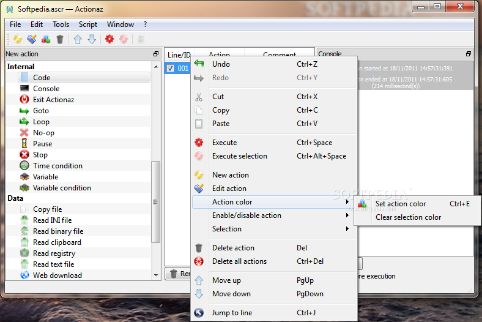Click the pink Execute selection toolbar icon
Viewport: 482px width, 322px height.
[124, 39]
